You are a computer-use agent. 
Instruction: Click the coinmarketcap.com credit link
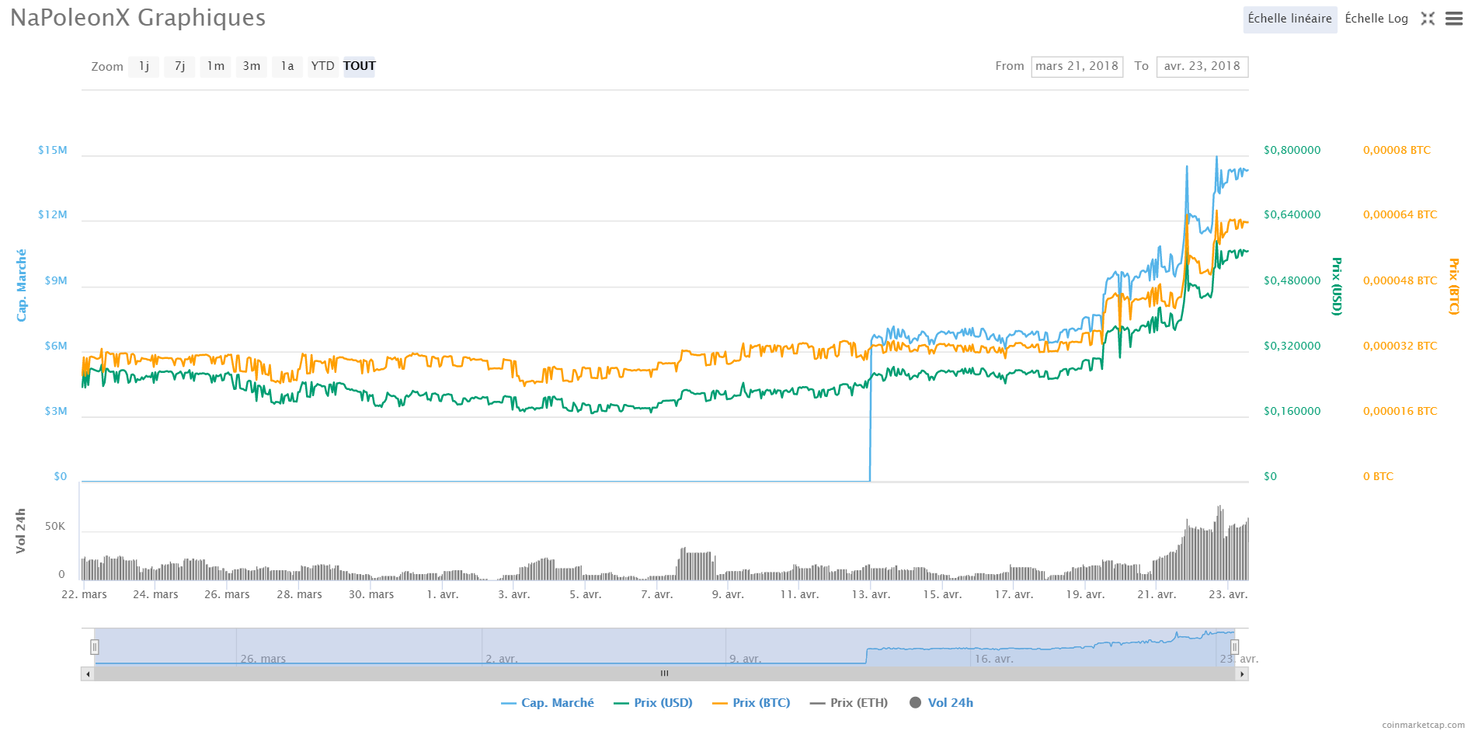(x=1423, y=725)
